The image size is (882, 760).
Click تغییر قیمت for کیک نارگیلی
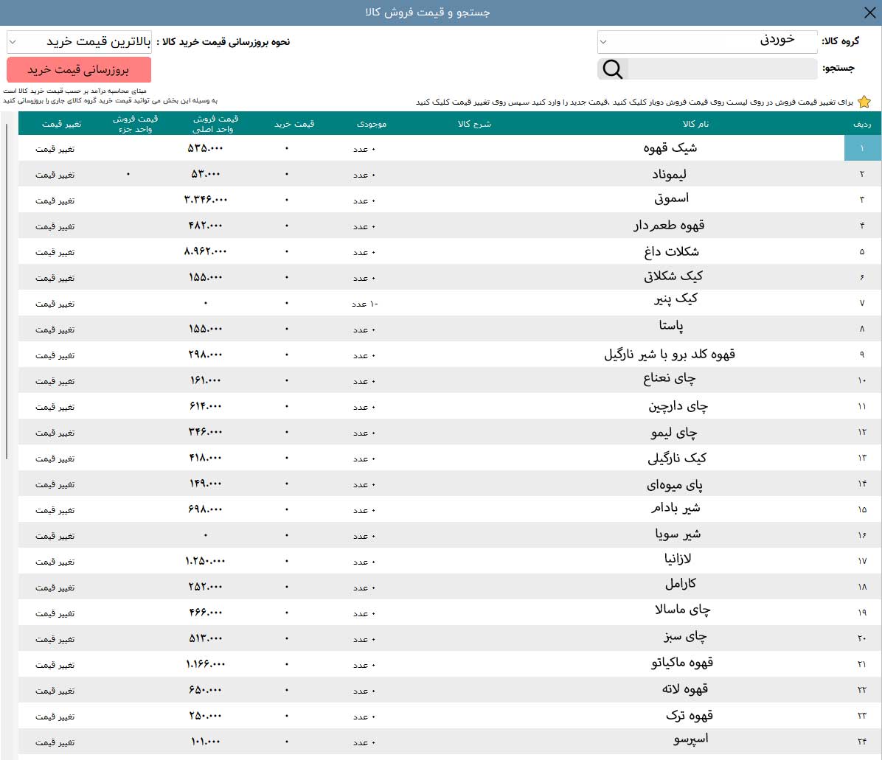point(55,459)
